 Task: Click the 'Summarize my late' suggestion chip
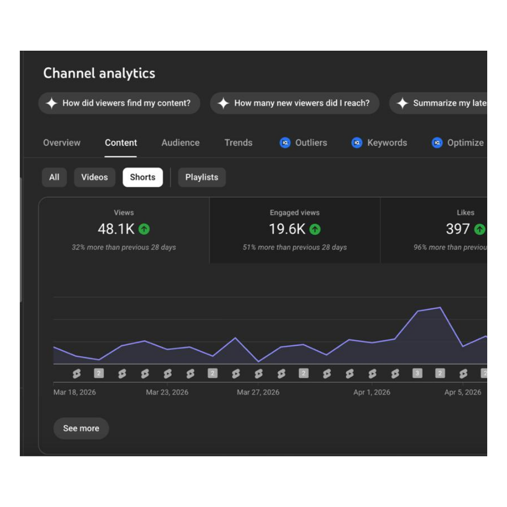pos(438,103)
